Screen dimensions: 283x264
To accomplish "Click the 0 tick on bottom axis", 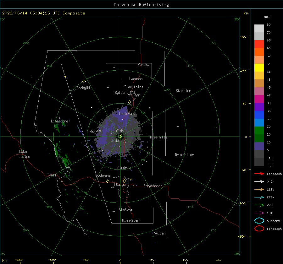I will [x=120, y=260].
